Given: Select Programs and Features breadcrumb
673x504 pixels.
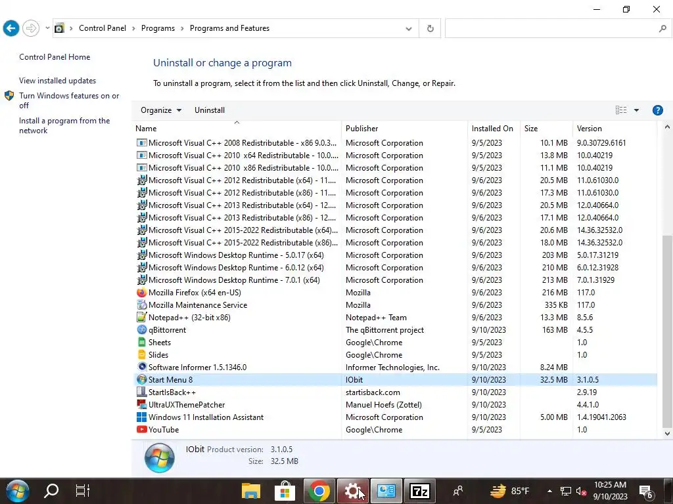Looking at the screenshot, I should [x=229, y=28].
